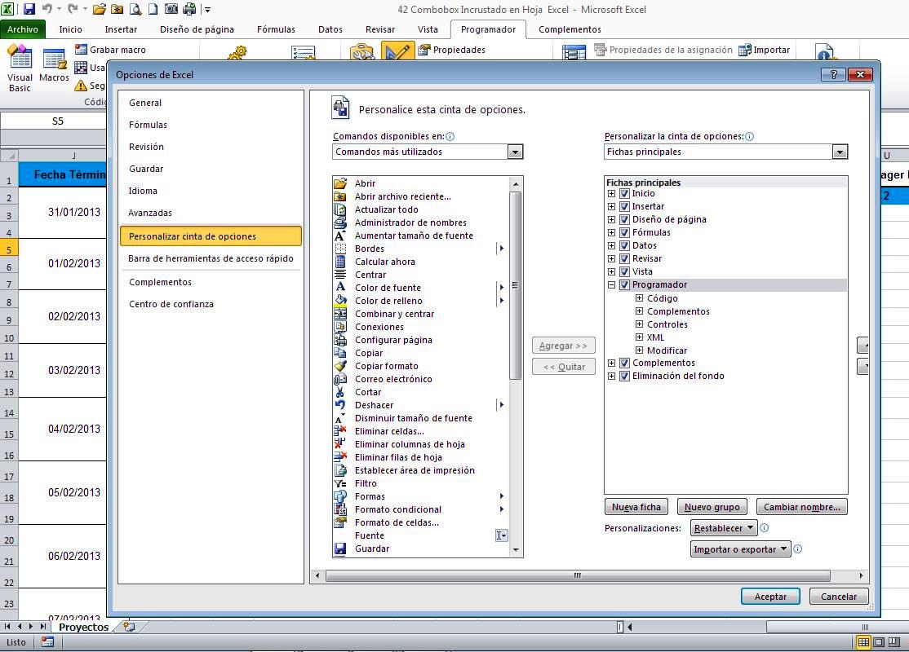Click the Aceptar button
Screen dimensions: 909x652
[770, 597]
